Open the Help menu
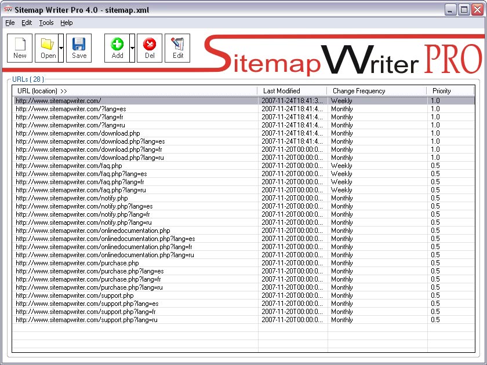The height and width of the screenshot is (365, 487). click(x=67, y=23)
